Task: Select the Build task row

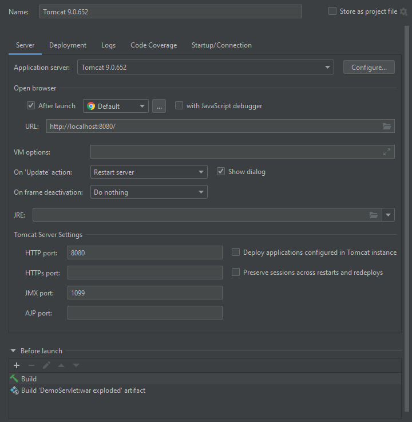Action: coord(205,378)
